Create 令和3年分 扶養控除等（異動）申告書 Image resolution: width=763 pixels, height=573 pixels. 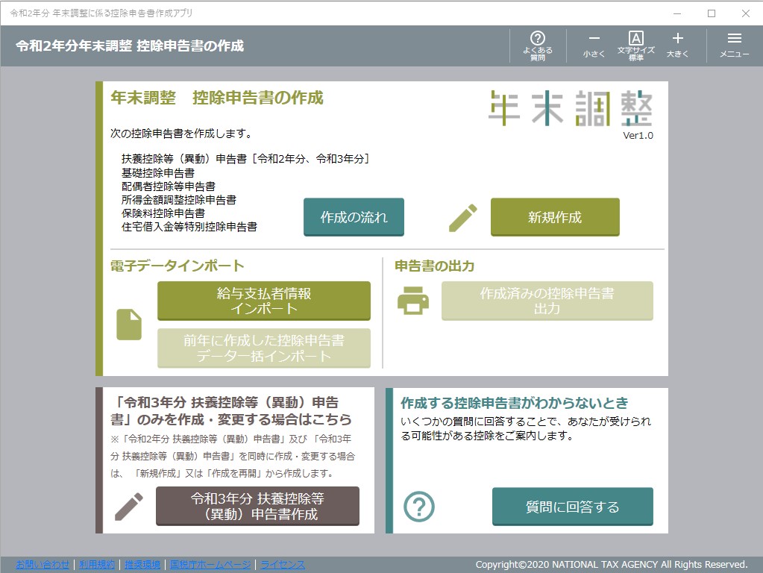pos(257,506)
